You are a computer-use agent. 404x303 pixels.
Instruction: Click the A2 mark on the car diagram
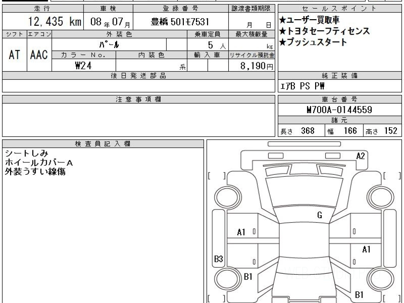coord(361,156)
